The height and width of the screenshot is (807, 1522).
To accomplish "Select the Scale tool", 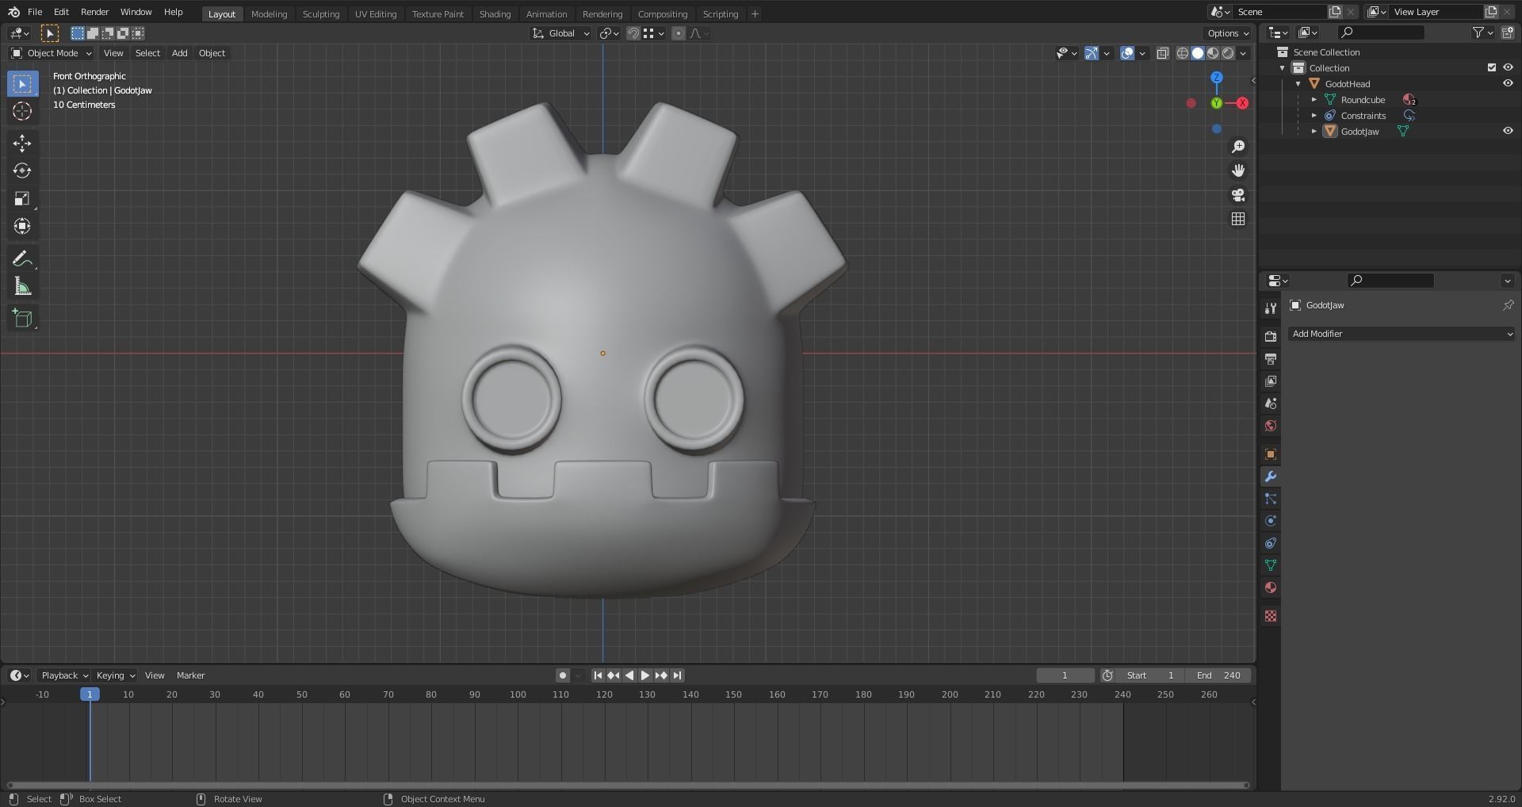I will (x=22, y=199).
